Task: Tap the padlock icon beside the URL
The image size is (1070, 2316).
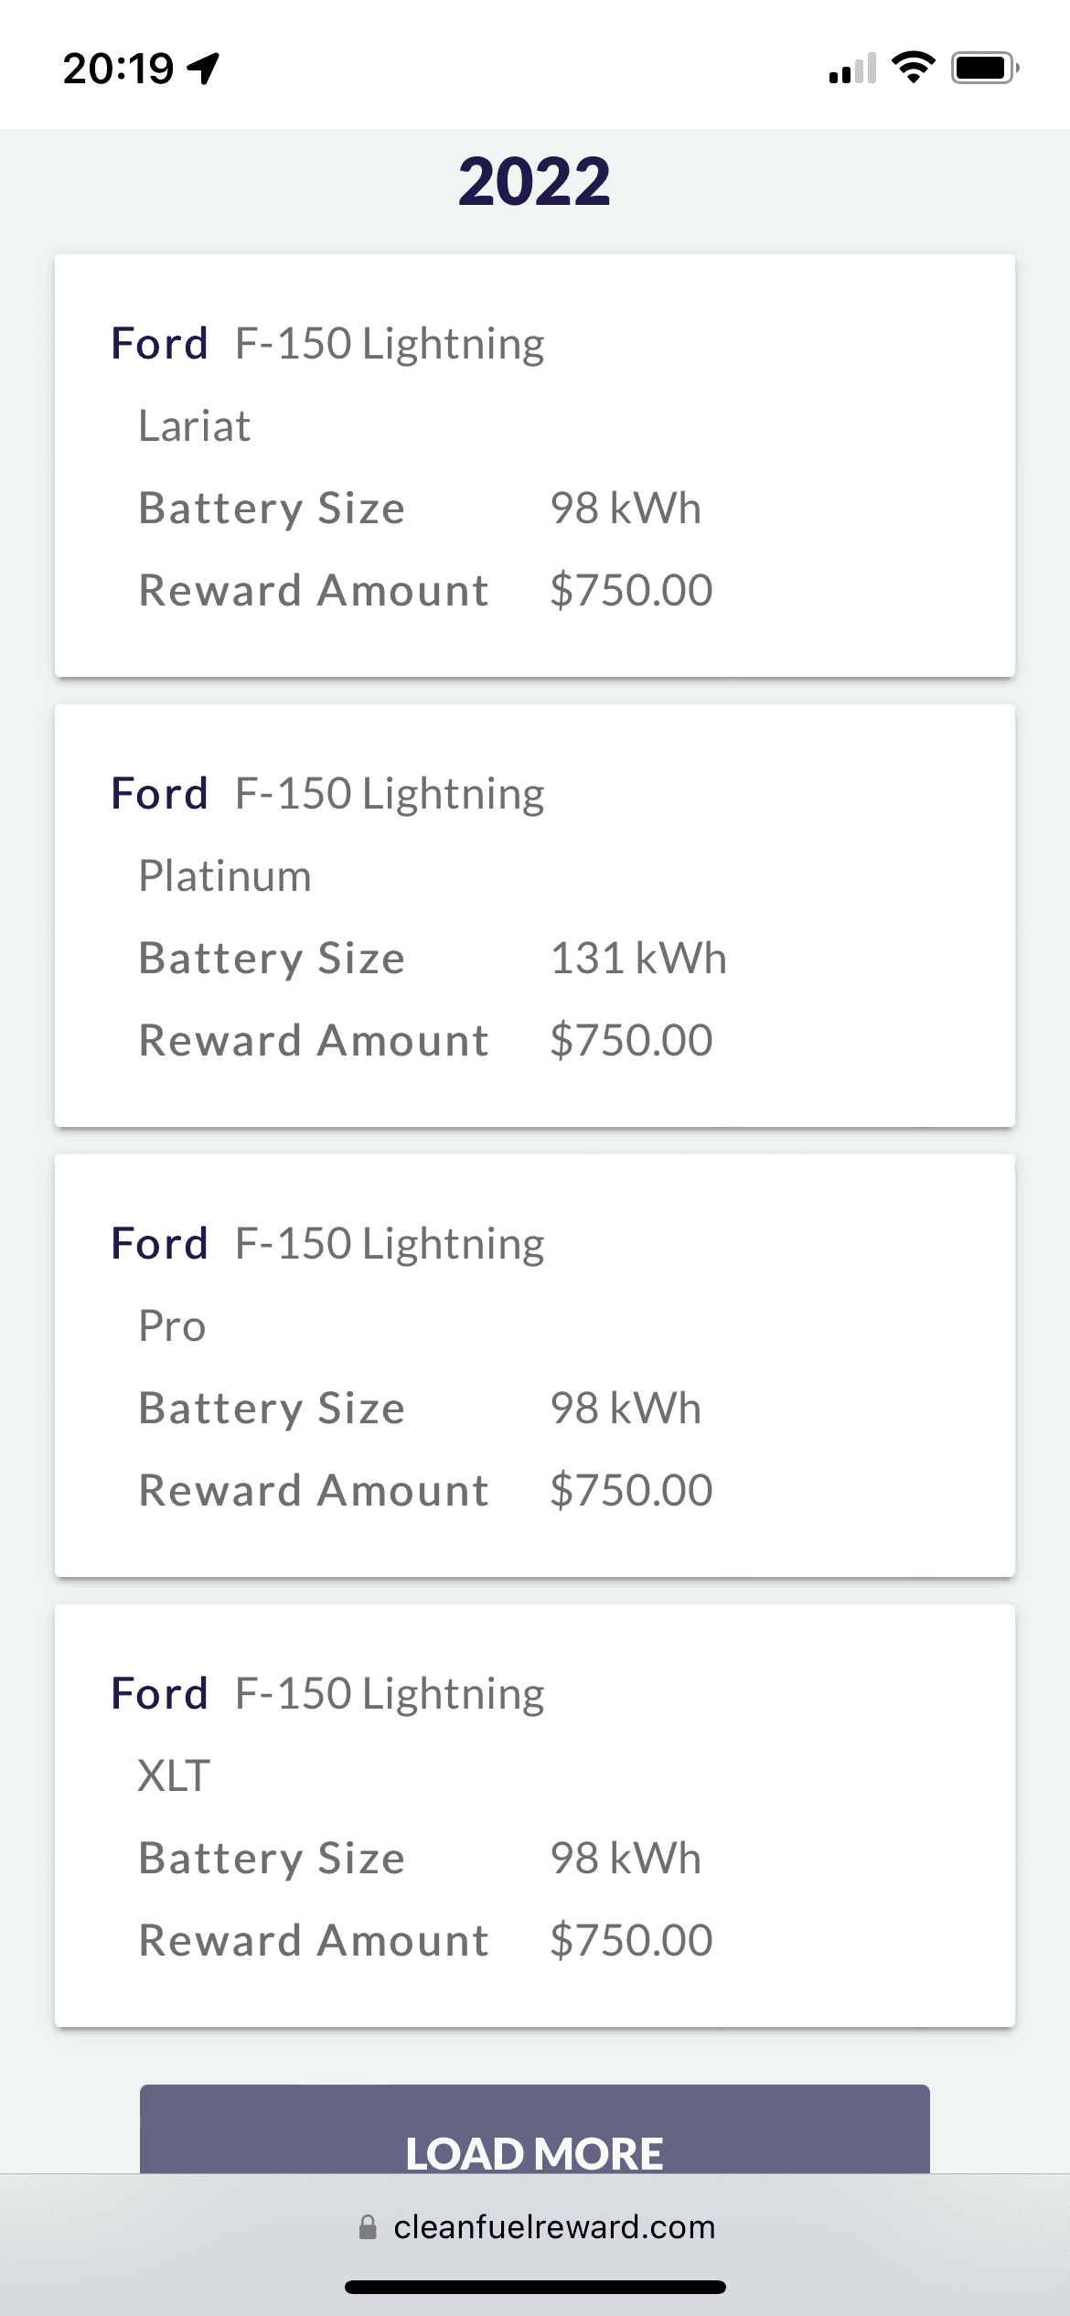Action: (x=368, y=2226)
